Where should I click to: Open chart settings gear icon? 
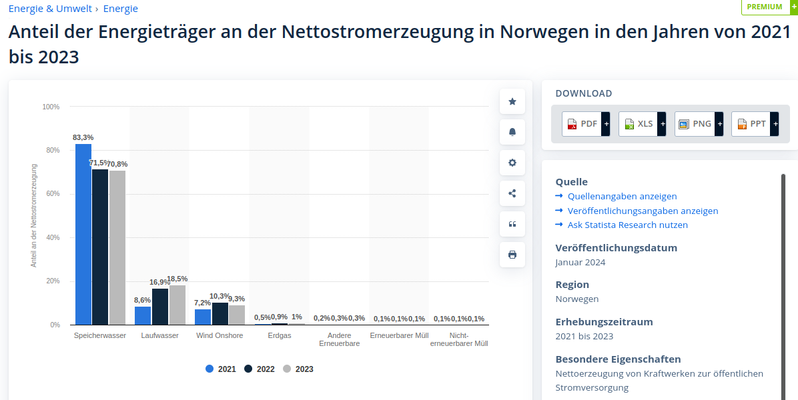pos(512,163)
